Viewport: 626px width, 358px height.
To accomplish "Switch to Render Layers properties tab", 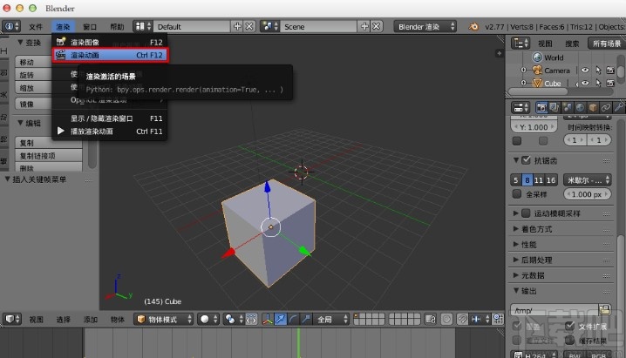I will pyautogui.click(x=555, y=107).
